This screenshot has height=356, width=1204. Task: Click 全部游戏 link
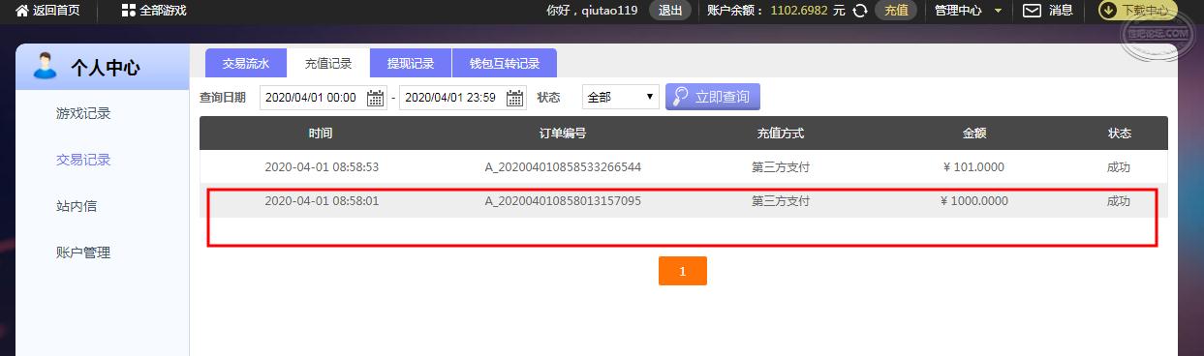(x=164, y=11)
